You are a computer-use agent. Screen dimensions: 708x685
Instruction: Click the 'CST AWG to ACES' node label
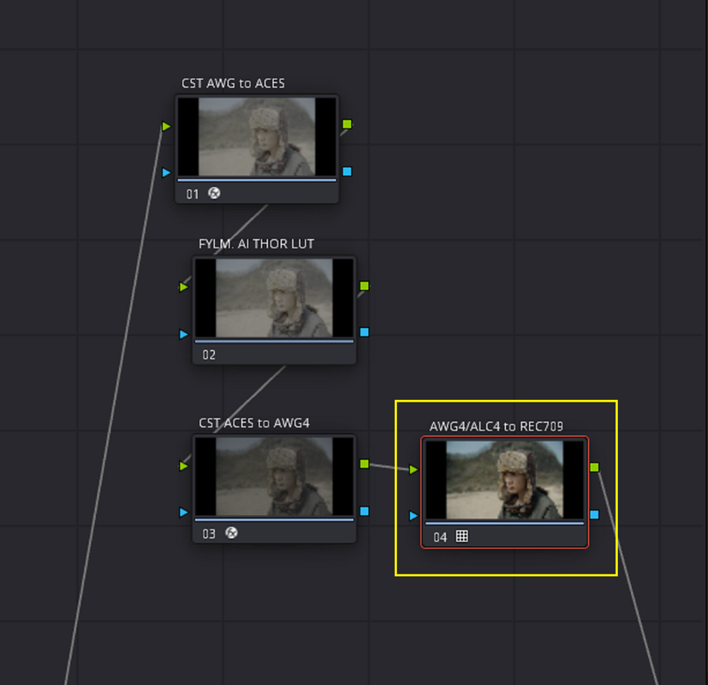coord(233,84)
